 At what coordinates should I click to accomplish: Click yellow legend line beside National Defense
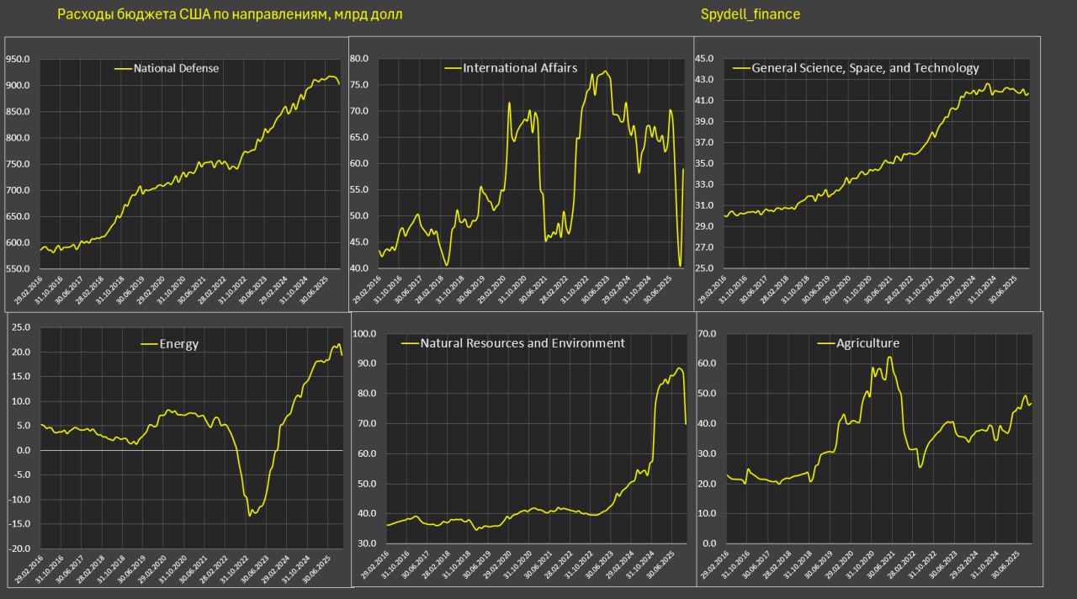coord(123,68)
